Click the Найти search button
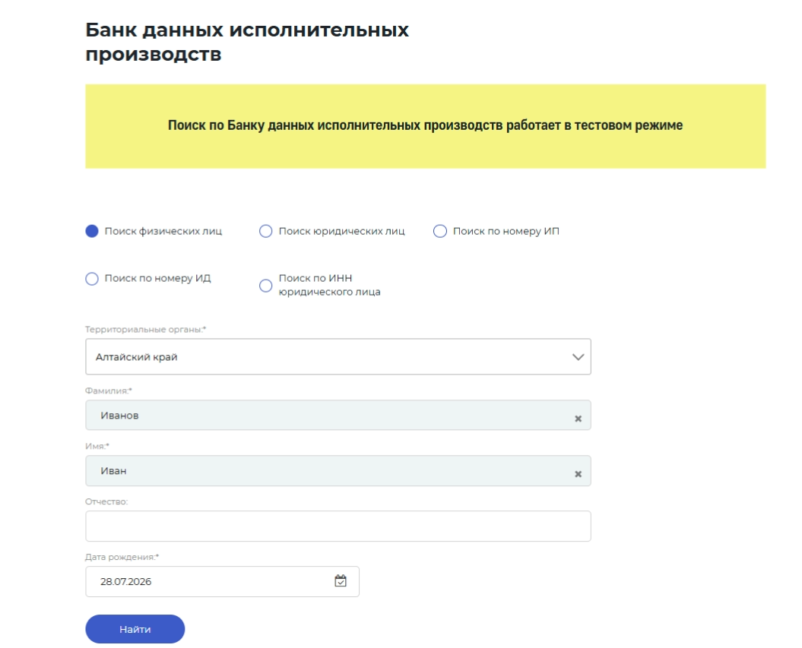The height and width of the screenshot is (648, 802). [135, 629]
